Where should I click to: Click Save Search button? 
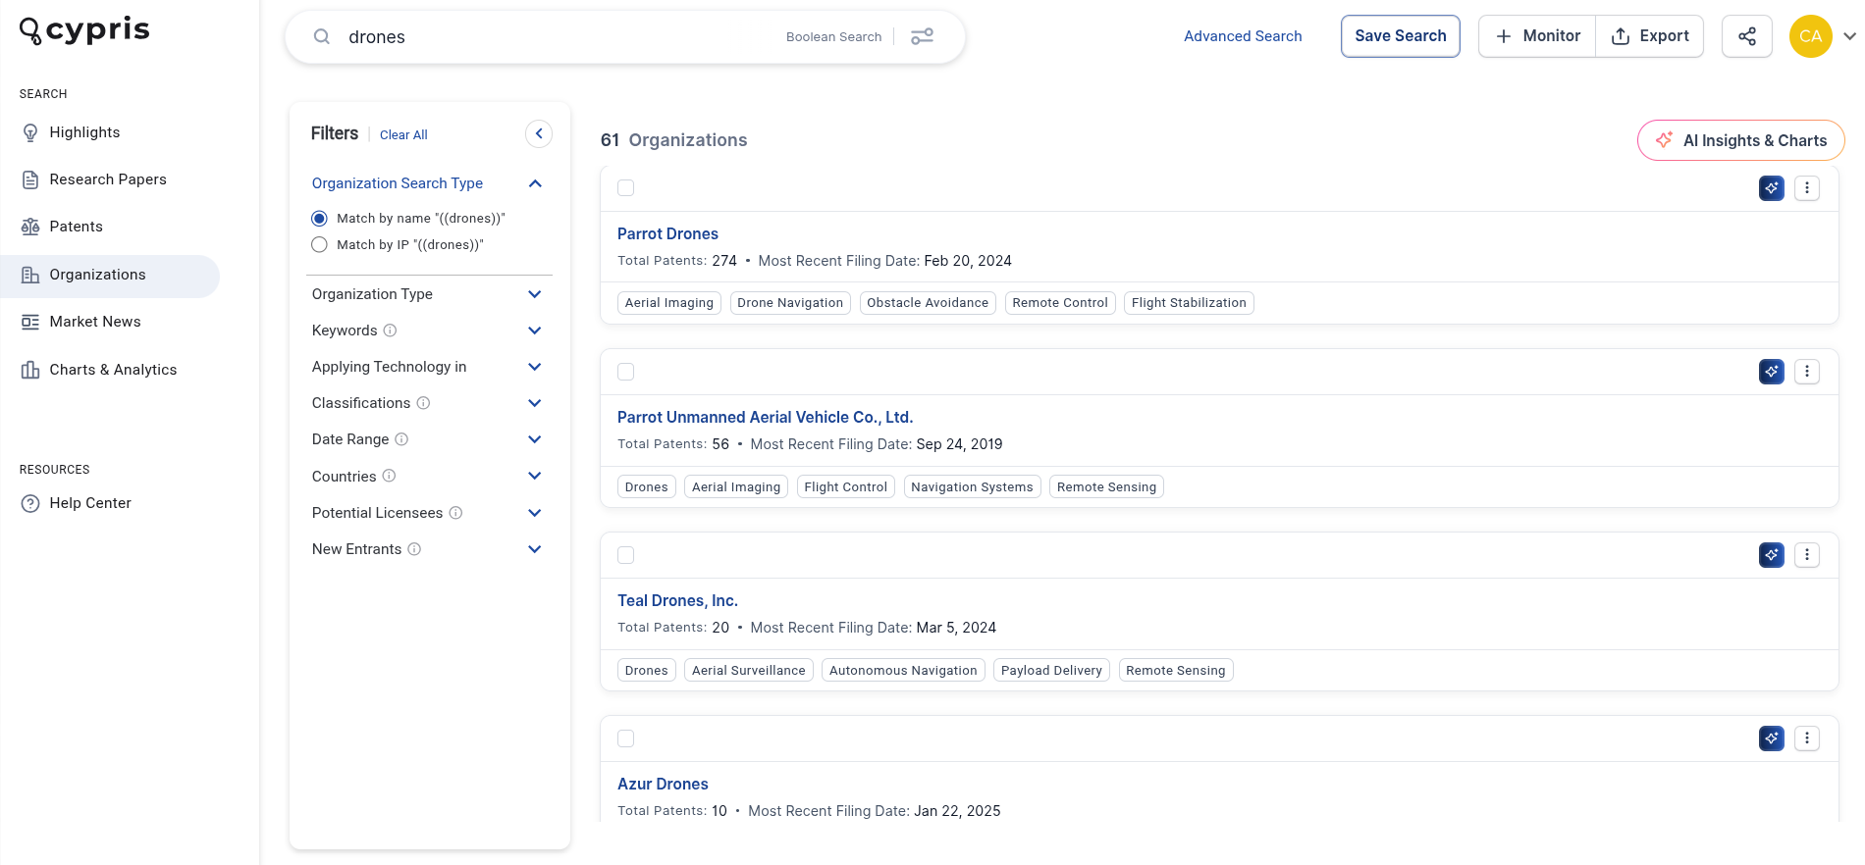click(x=1400, y=36)
